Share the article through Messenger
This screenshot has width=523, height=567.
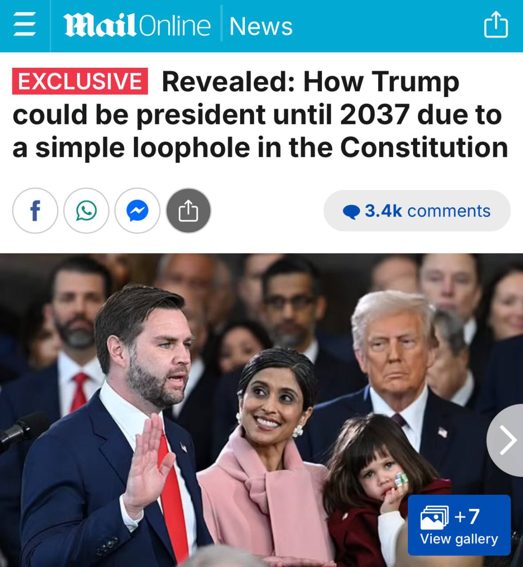137,211
